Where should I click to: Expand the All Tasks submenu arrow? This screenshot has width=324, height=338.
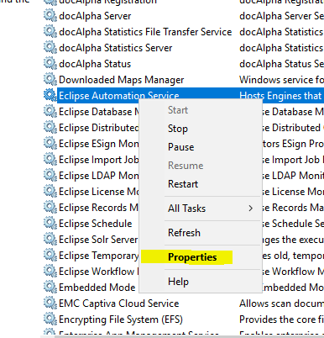251,209
